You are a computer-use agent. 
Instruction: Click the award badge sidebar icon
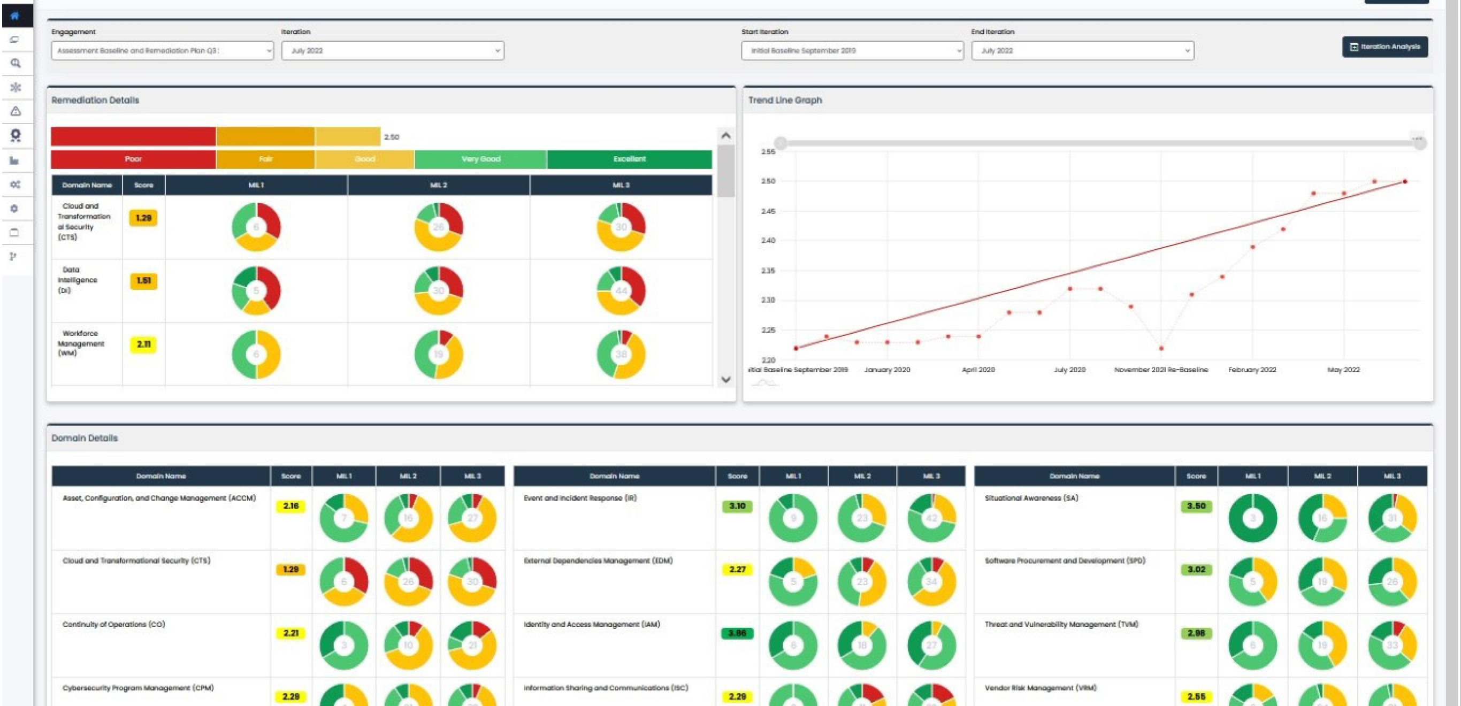16,135
